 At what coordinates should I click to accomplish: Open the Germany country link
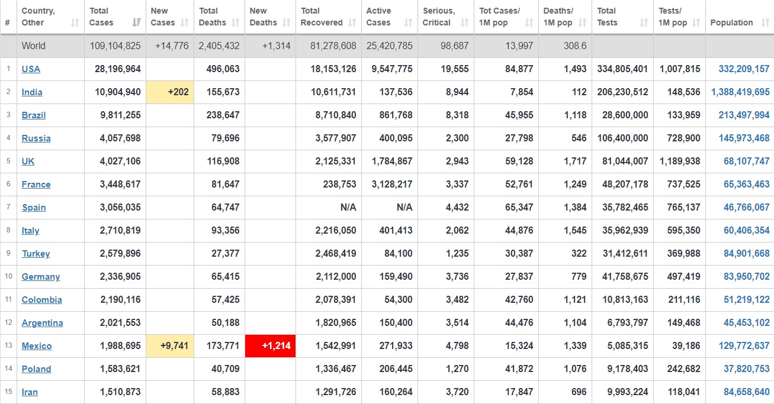tap(41, 276)
